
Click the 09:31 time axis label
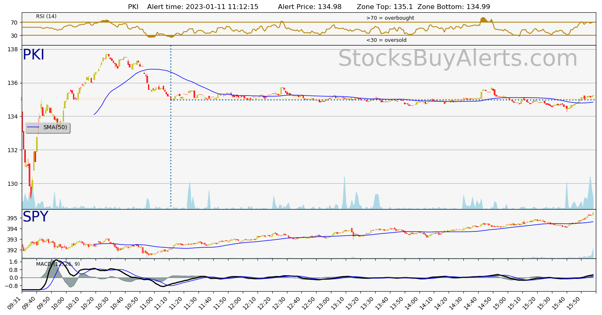pos(14,303)
